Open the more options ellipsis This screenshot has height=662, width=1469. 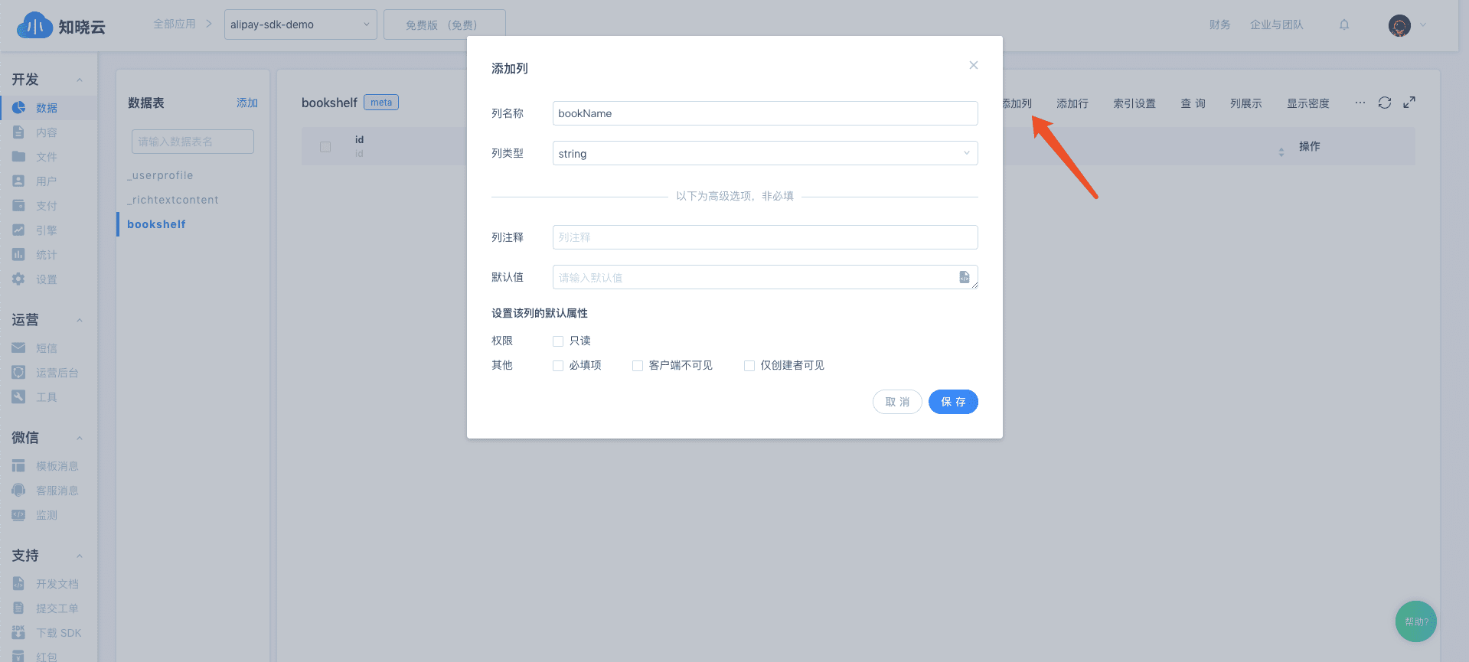tap(1360, 103)
